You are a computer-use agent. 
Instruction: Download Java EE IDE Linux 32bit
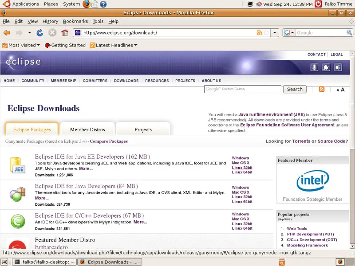242,168
